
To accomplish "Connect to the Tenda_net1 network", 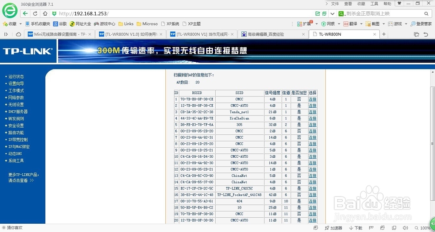I will [x=312, y=112].
